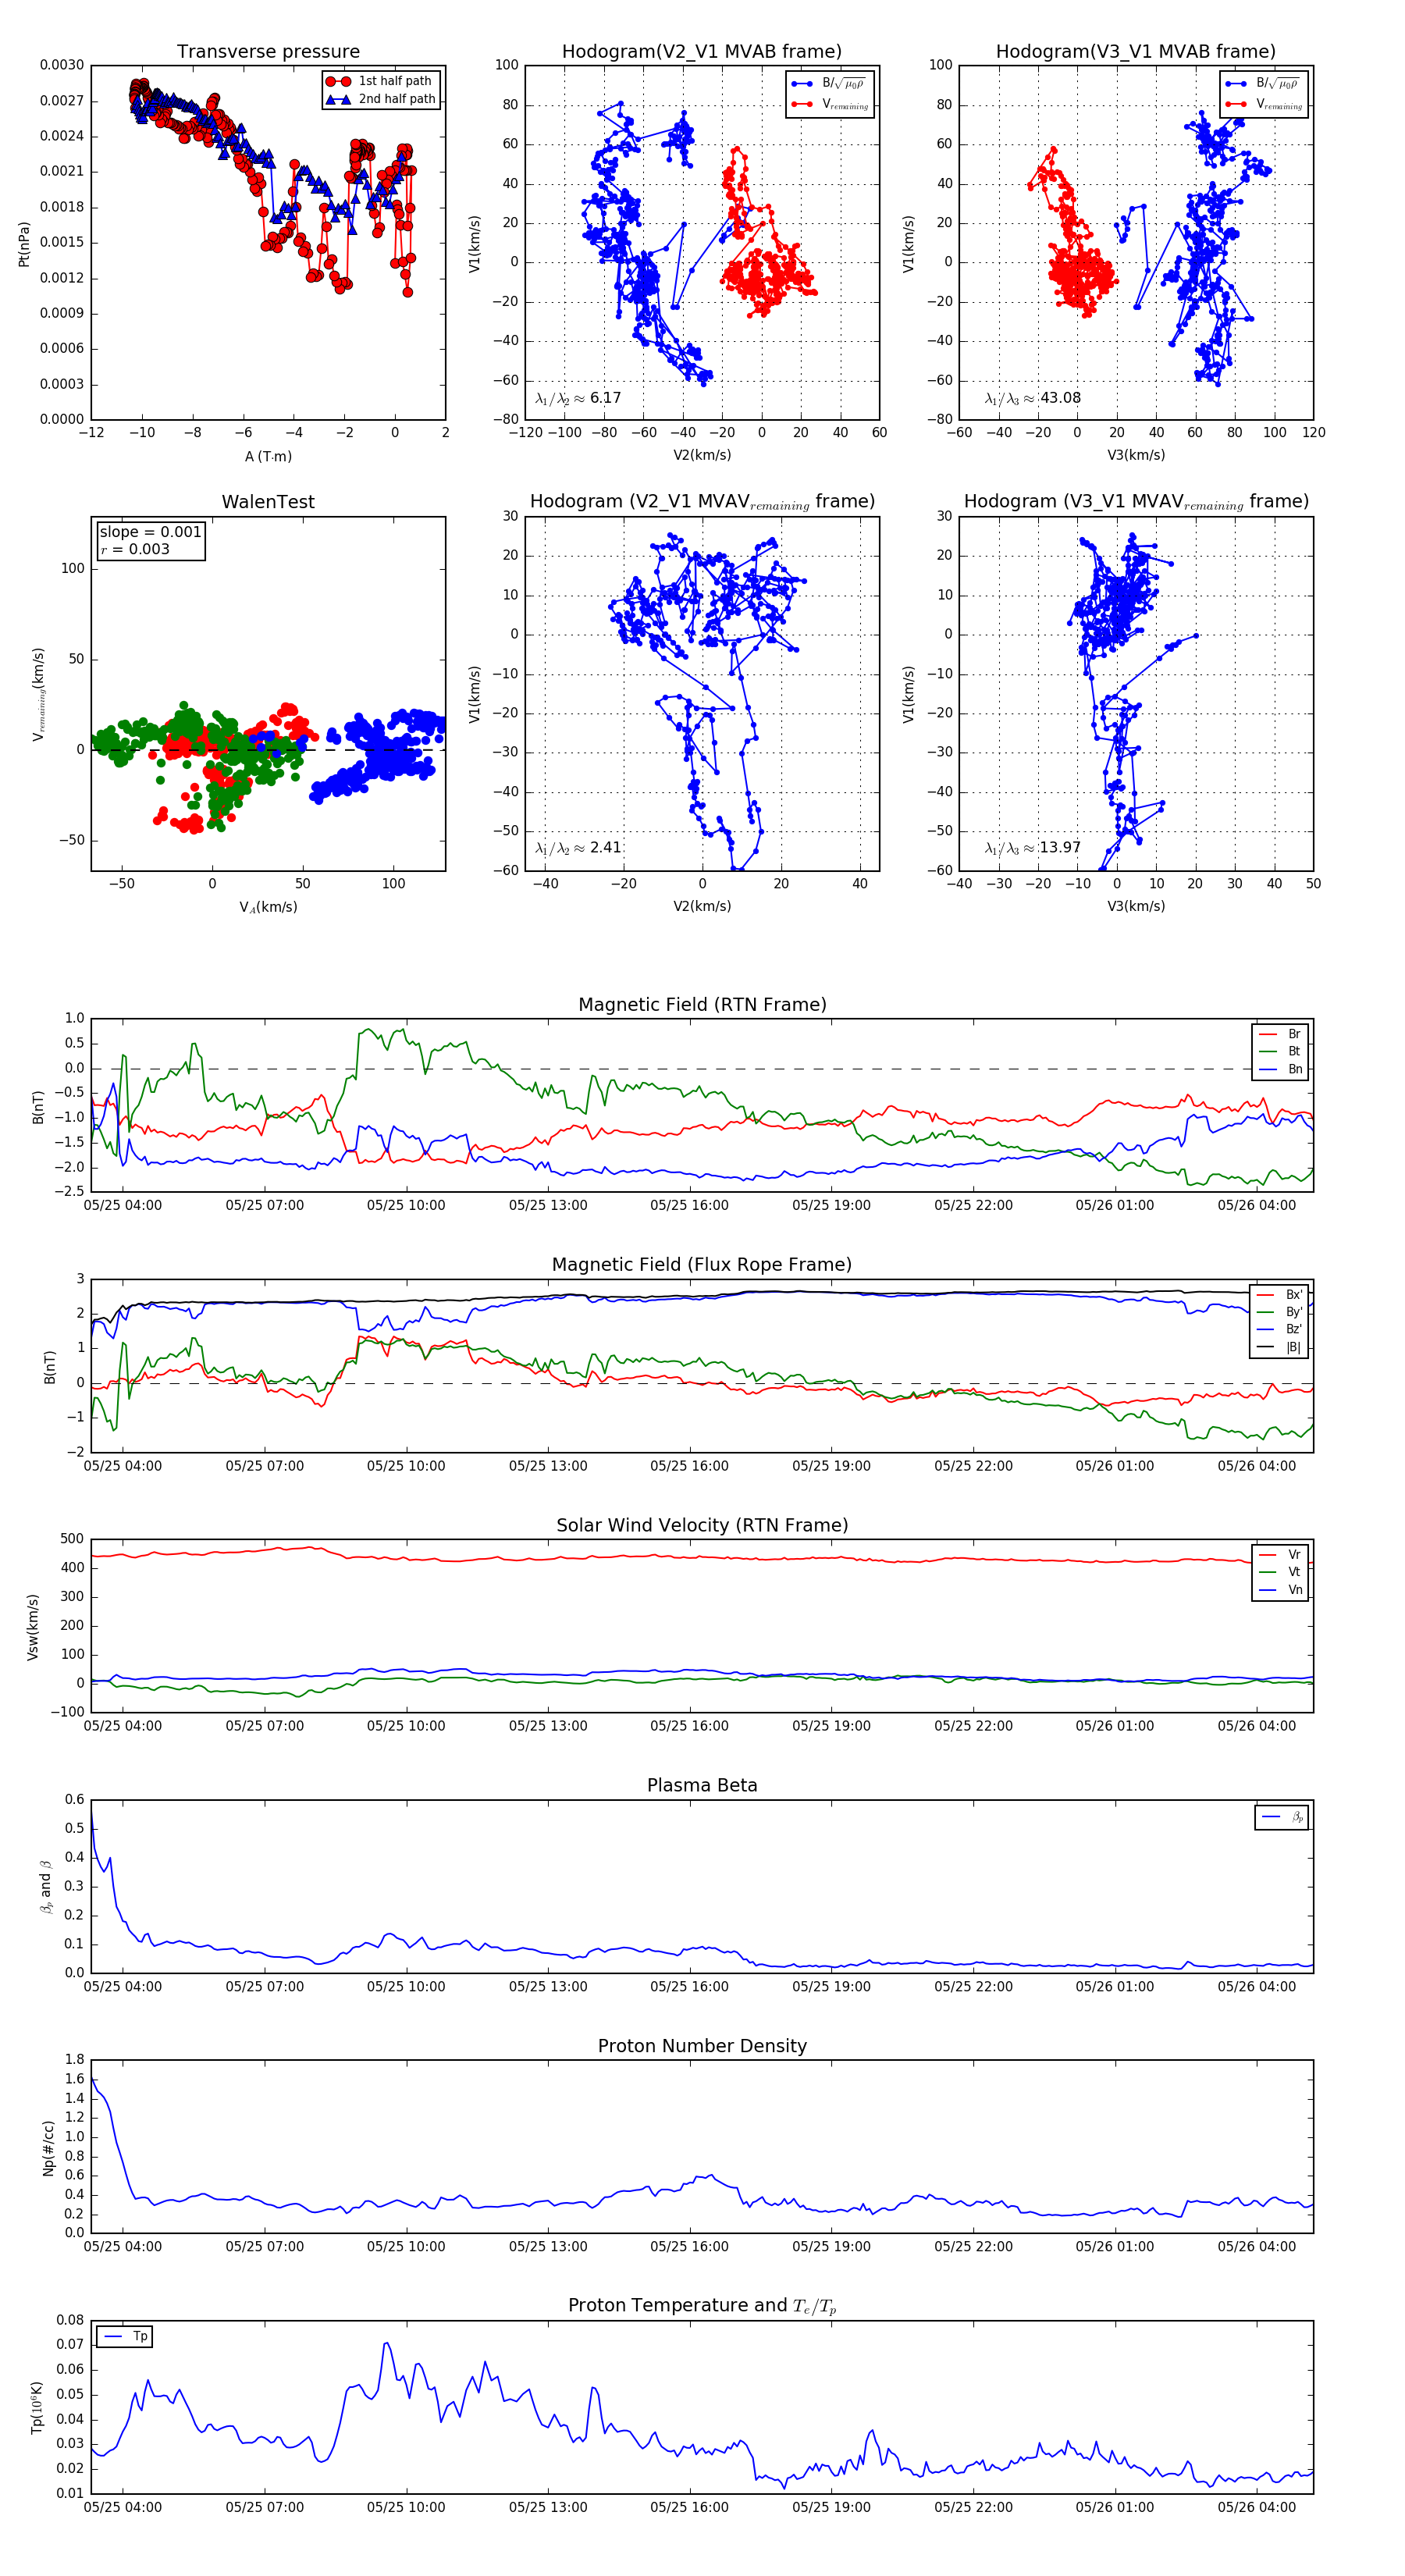Viewport: 1405px width, 2576px height.
Task: Click 'Hodogram(V2_V1 MVAB frame)' title
Action: [702, 52]
